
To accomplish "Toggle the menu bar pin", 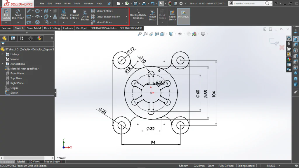I will (x=109, y=3).
